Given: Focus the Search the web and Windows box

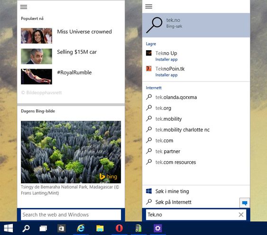Looking at the screenshot, I should (x=71, y=215).
